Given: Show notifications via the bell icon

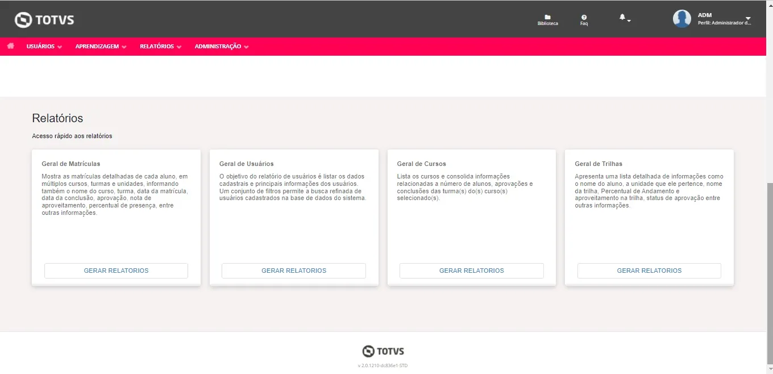Looking at the screenshot, I should 622,18.
